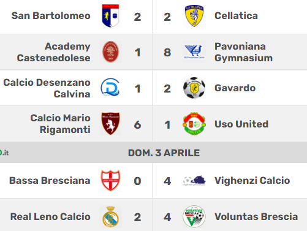Open the San Bartolomeo team name link
Viewport: 307px width, 231px height.
51,16
